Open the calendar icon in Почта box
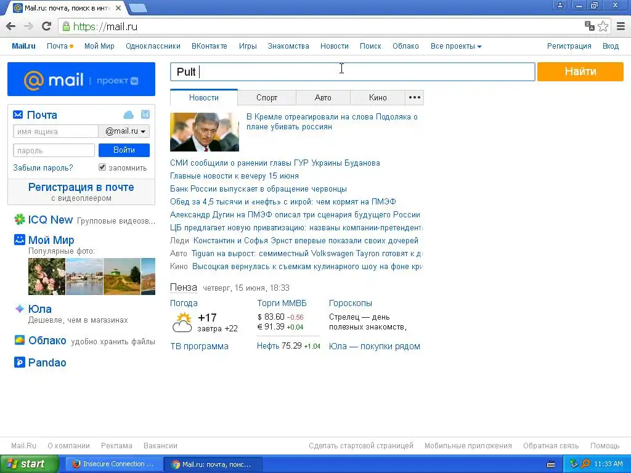This screenshot has height=473, width=631. (145, 115)
